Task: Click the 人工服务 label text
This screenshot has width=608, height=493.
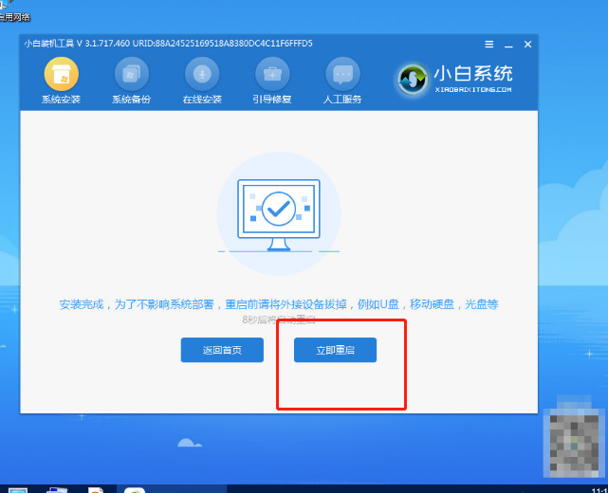Action: point(342,100)
